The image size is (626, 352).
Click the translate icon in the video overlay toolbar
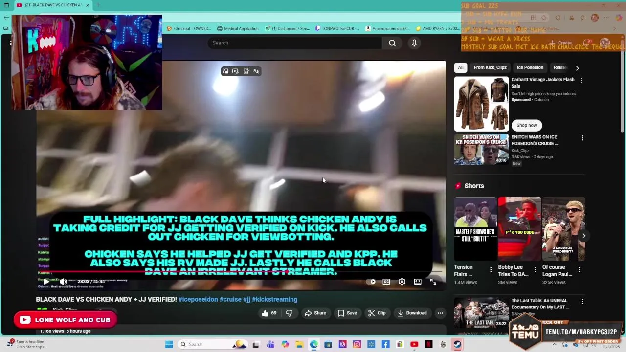point(256,71)
